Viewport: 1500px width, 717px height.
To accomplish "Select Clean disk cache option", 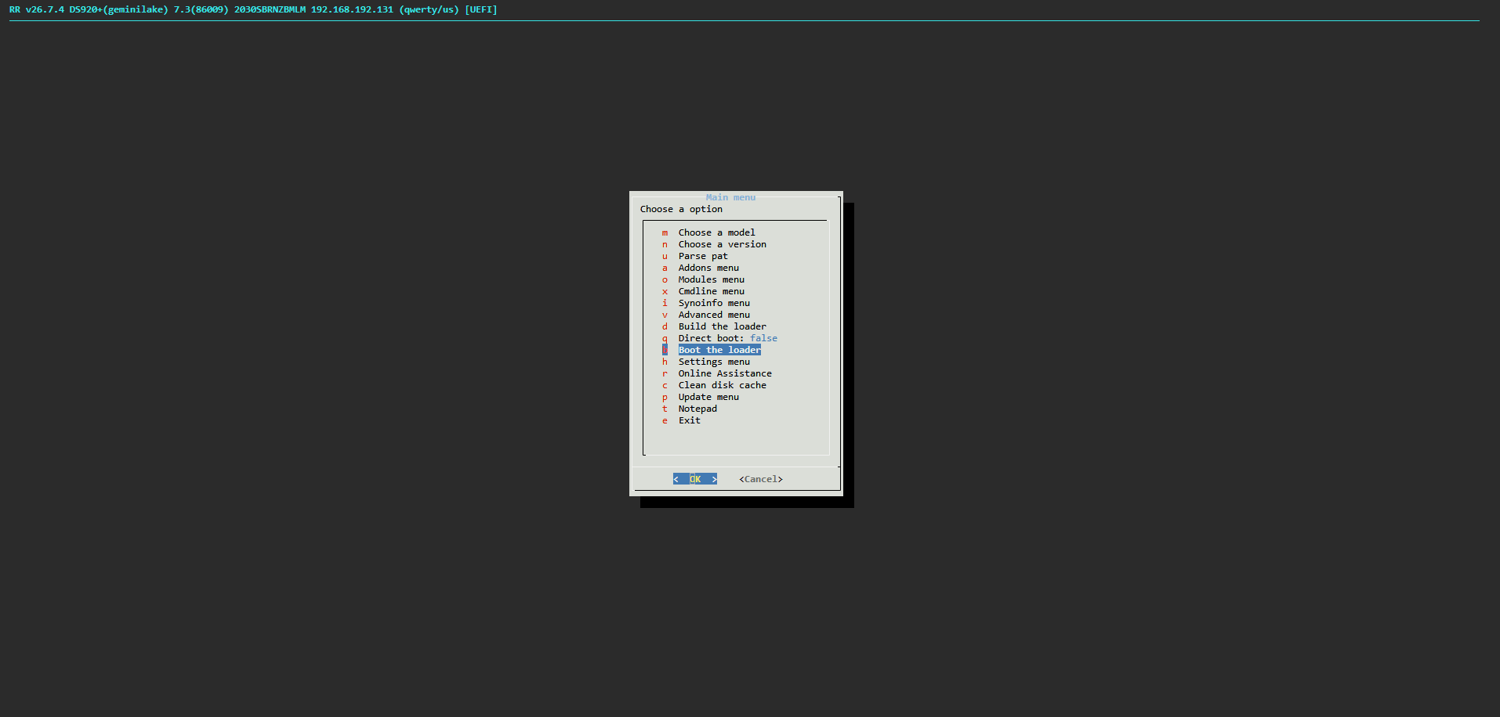I will click(x=722, y=385).
